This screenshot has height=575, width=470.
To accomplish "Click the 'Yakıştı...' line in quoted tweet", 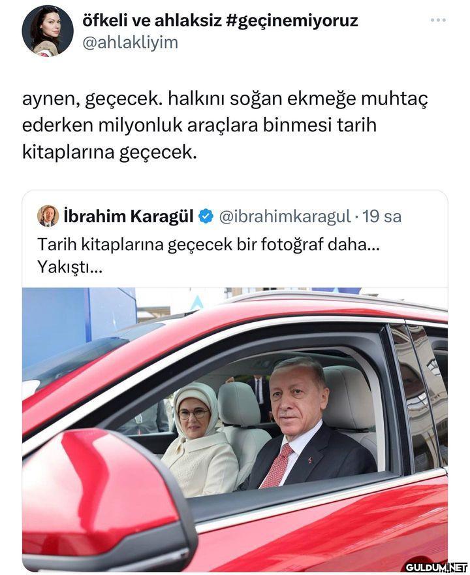I will pyautogui.click(x=70, y=268).
